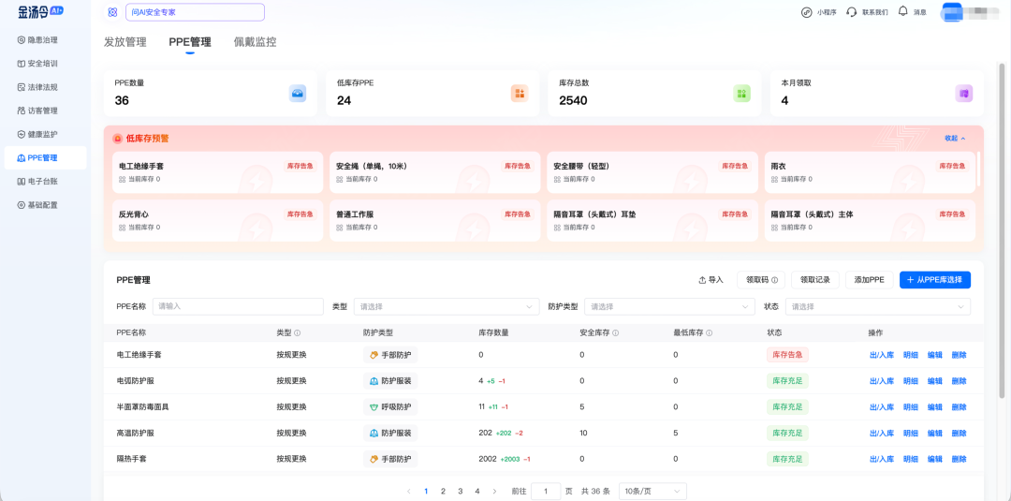Open PPE管理 in the sidebar

[x=45, y=158]
